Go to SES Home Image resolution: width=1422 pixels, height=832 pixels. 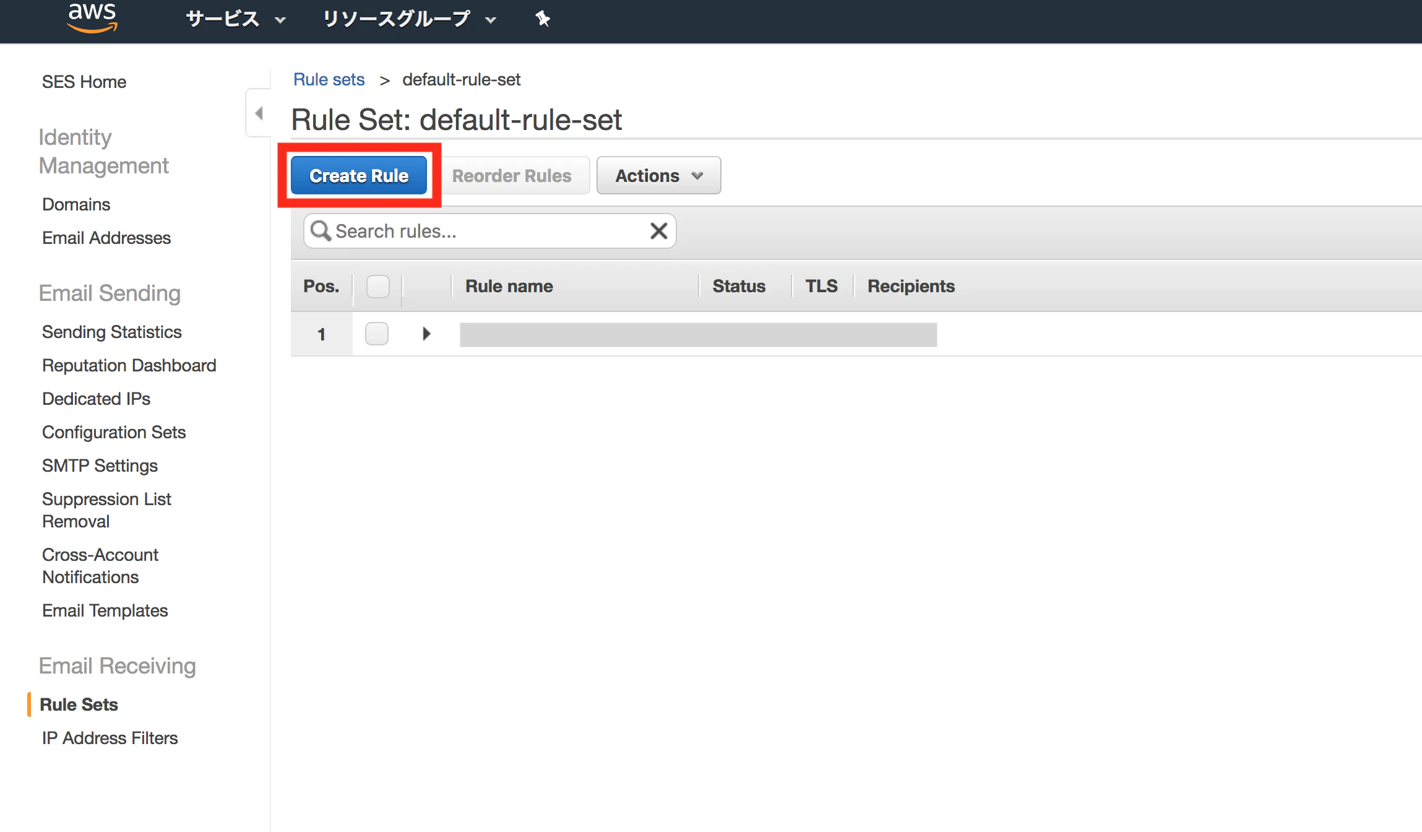click(x=84, y=82)
